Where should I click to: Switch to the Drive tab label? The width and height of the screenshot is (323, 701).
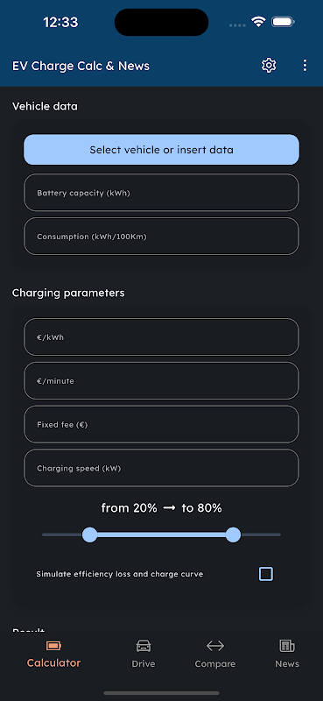pyautogui.click(x=144, y=664)
